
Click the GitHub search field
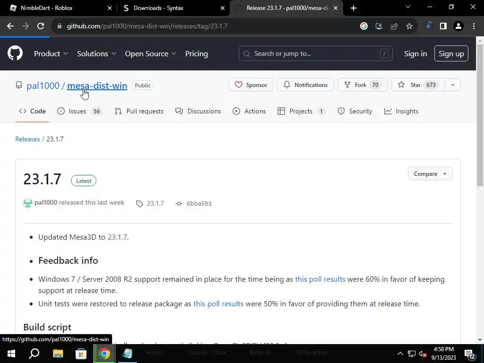(x=315, y=54)
